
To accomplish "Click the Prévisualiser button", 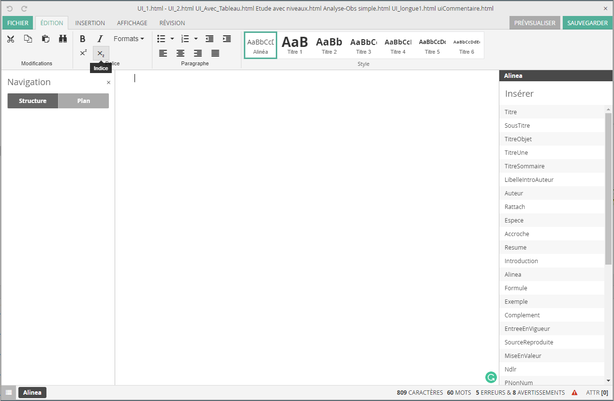I will coord(535,23).
